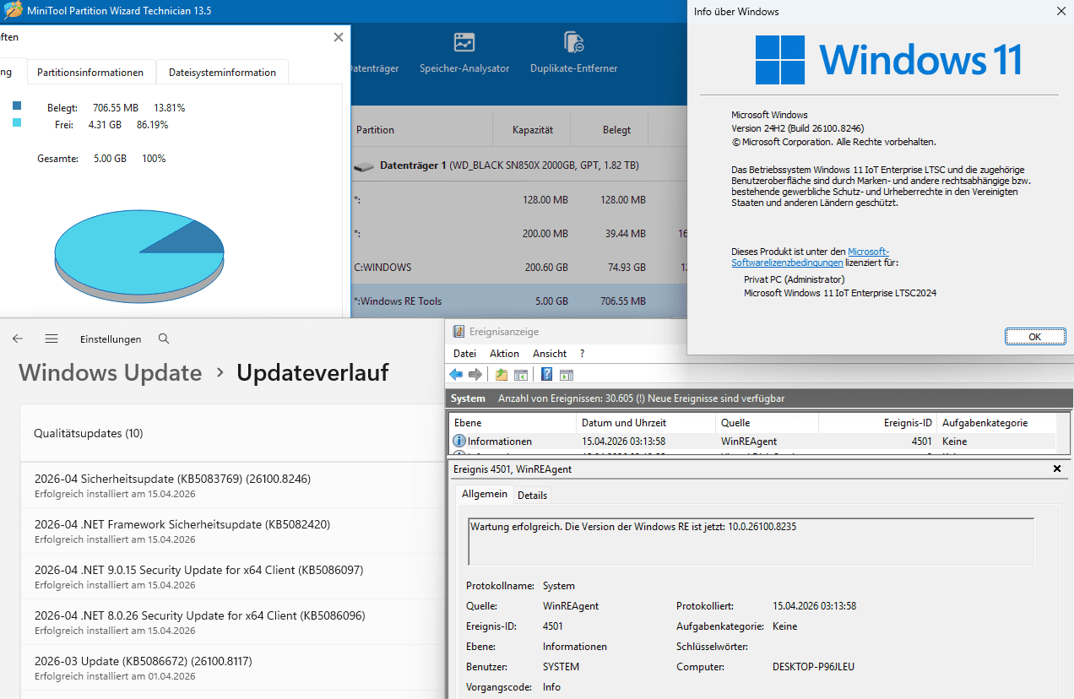Click the disk usage pie chart
The height and width of the screenshot is (699, 1074).
[x=139, y=255]
